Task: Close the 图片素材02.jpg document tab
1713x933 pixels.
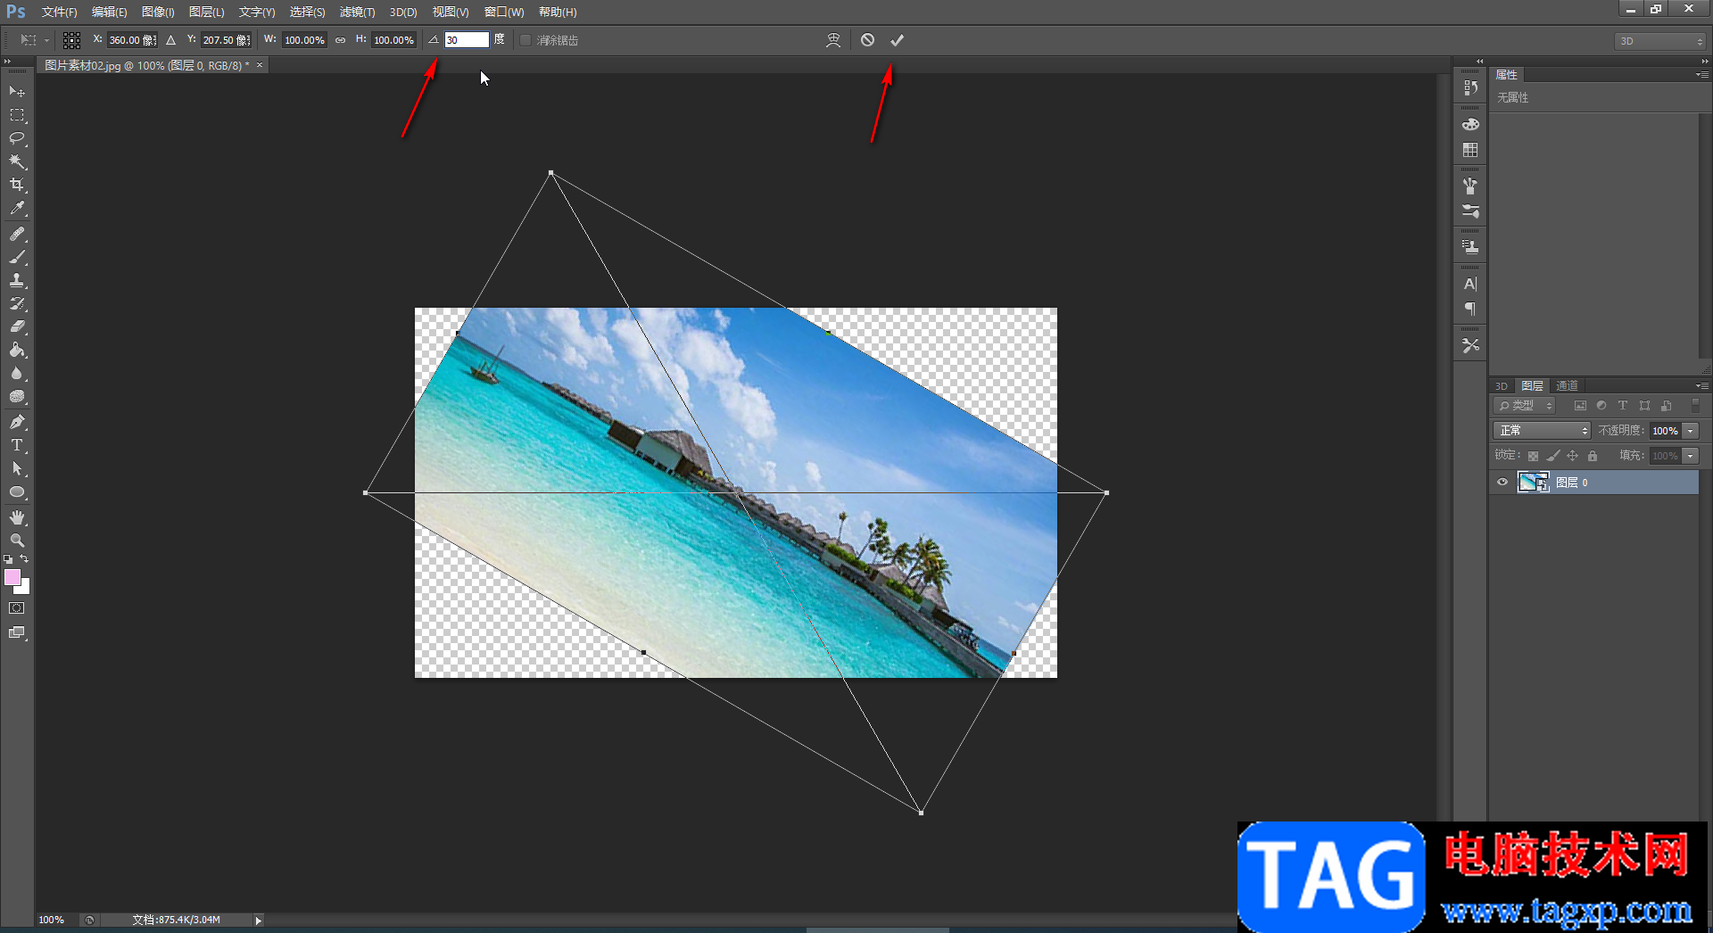Action: point(260,65)
